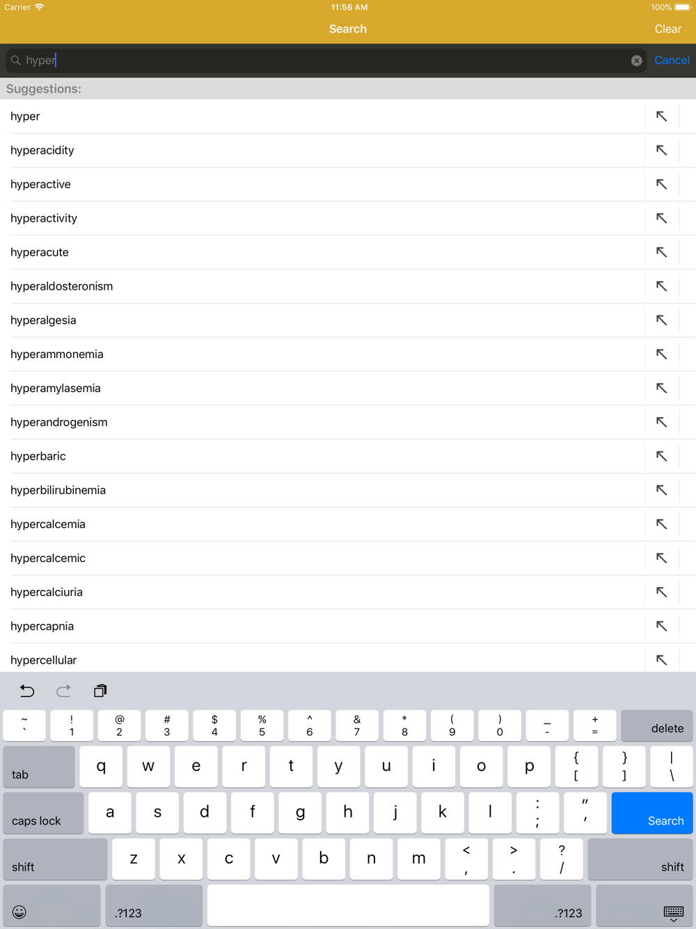
Task: Tap the blue Search key
Action: (x=652, y=813)
